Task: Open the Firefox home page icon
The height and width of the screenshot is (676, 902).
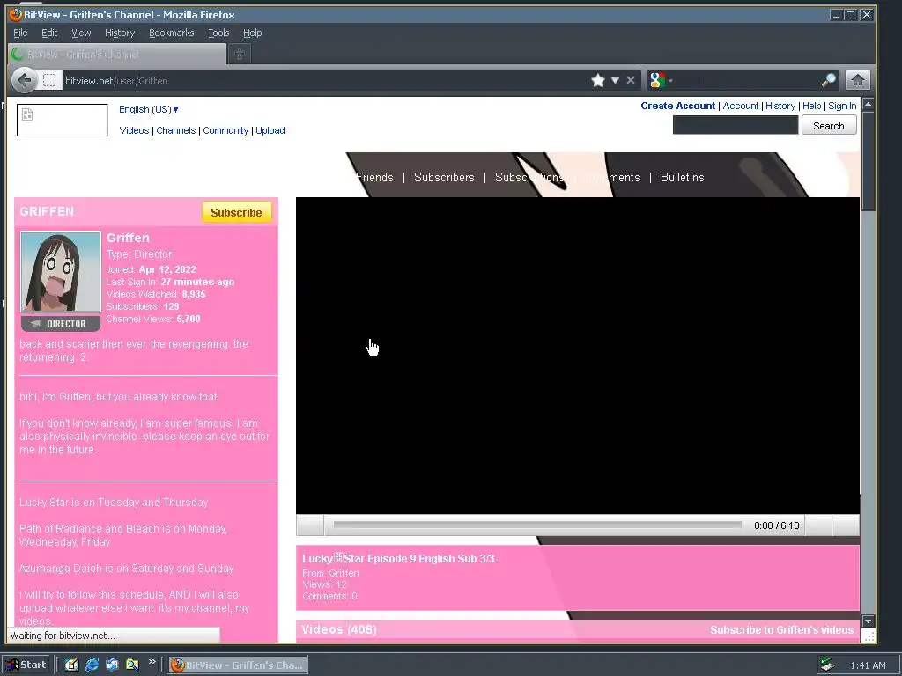Action: point(857,80)
